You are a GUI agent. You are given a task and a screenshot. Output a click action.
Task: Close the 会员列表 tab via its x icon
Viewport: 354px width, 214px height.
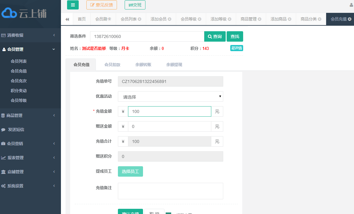140,19
